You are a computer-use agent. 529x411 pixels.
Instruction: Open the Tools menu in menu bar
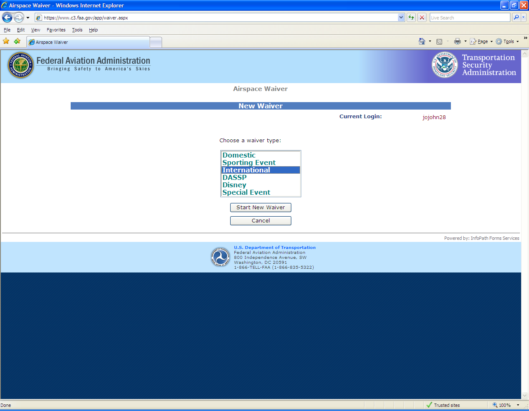coord(77,30)
